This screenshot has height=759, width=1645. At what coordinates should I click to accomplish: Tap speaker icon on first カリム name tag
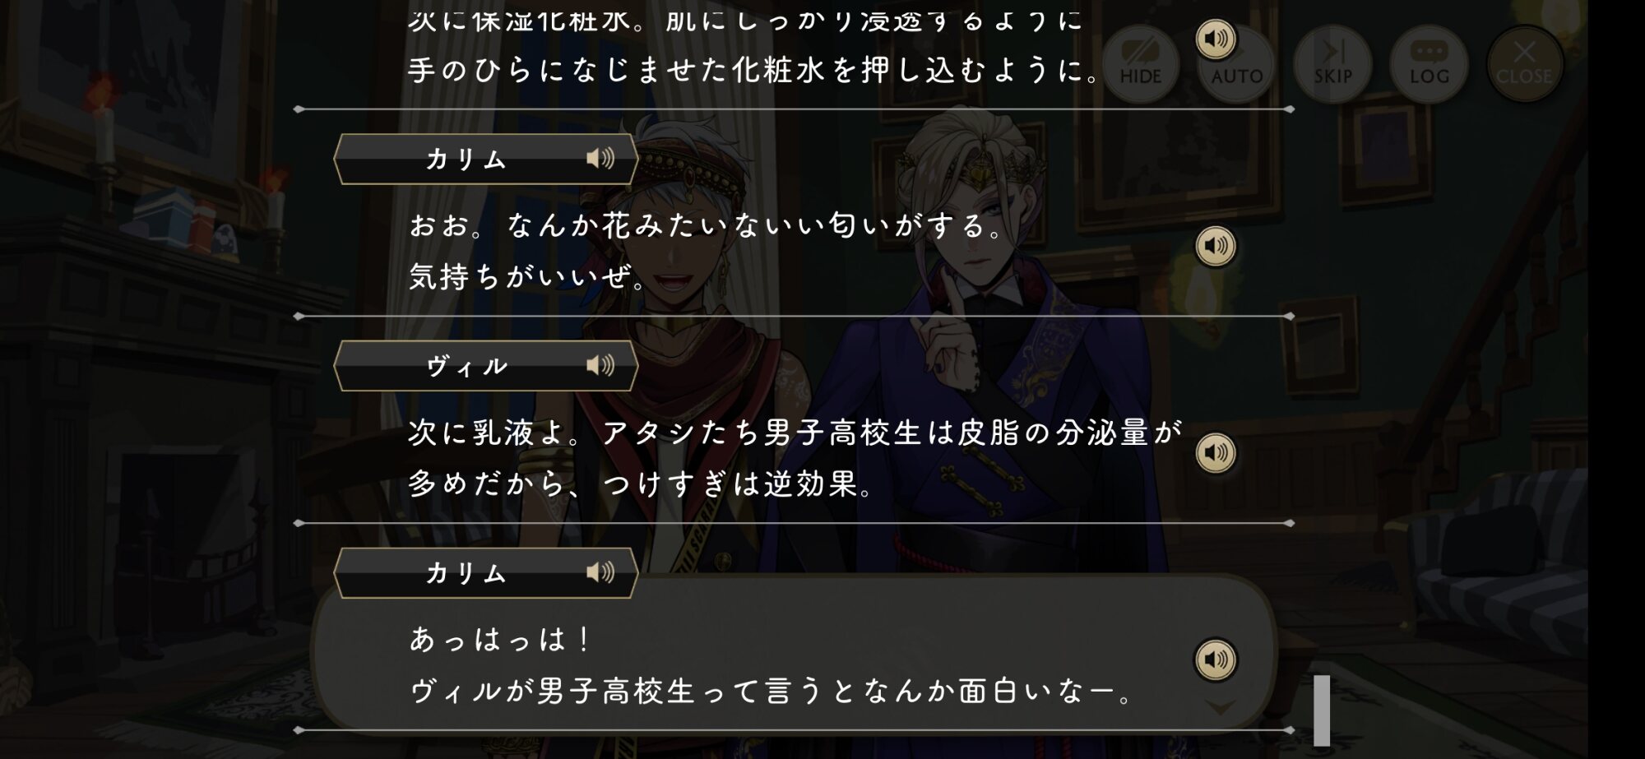pos(600,159)
